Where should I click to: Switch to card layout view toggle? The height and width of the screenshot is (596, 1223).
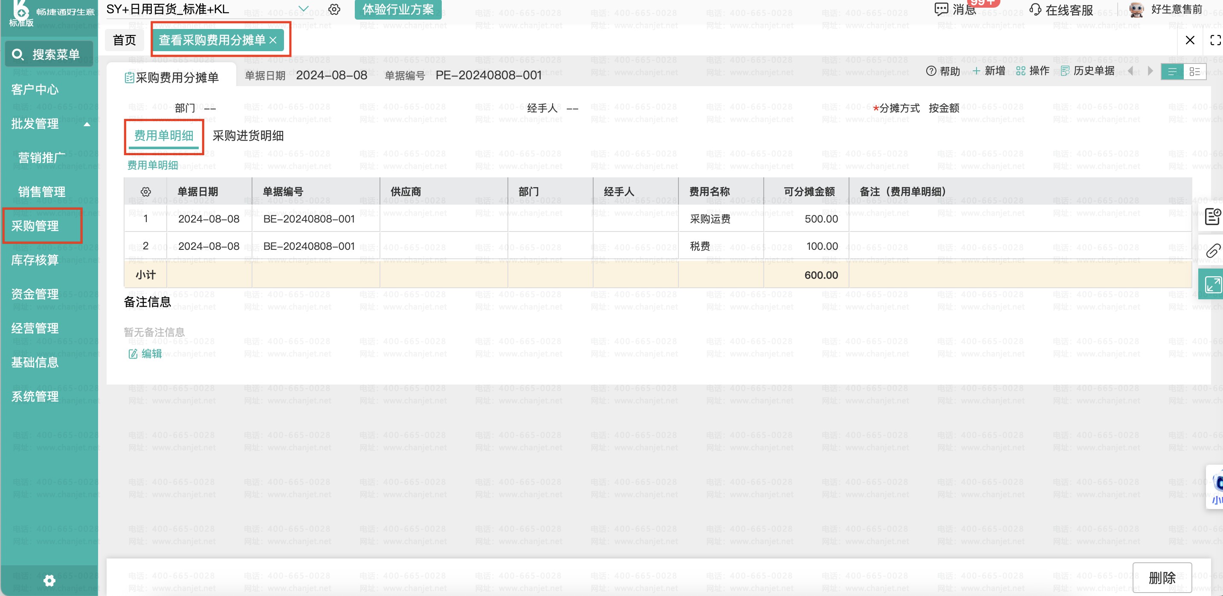1195,72
